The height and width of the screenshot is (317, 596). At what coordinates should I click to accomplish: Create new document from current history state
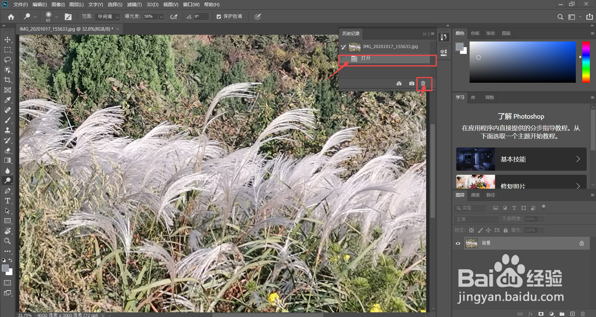tap(399, 83)
